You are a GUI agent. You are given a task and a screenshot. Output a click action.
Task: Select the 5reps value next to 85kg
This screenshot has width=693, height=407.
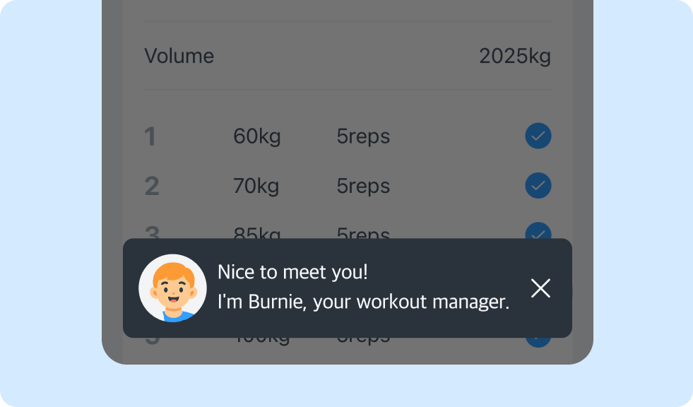pyautogui.click(x=363, y=232)
